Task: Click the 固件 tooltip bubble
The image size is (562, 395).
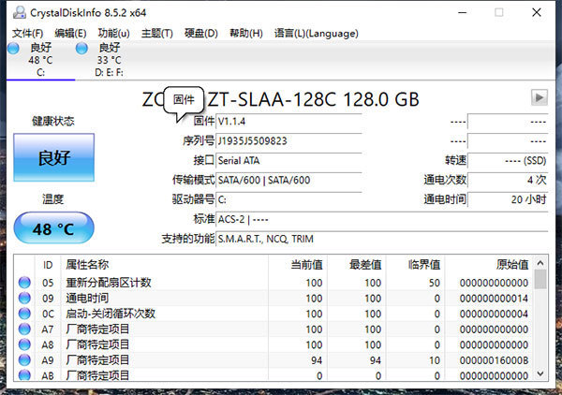Action: pyautogui.click(x=184, y=100)
